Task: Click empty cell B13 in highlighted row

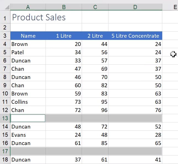Action: 64,118
